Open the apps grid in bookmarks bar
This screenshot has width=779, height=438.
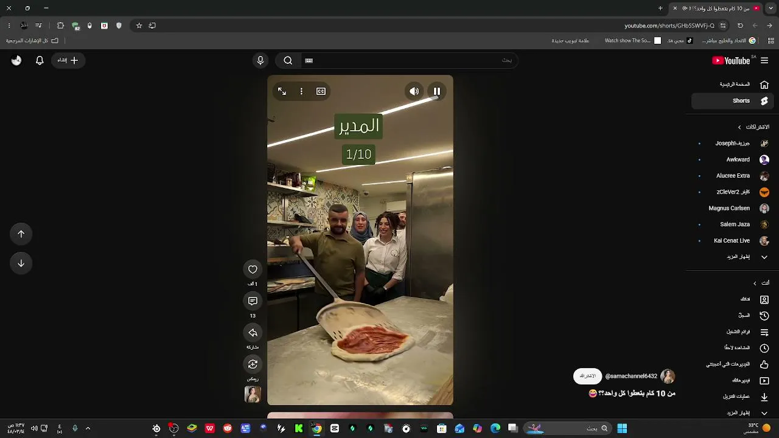[770, 41]
